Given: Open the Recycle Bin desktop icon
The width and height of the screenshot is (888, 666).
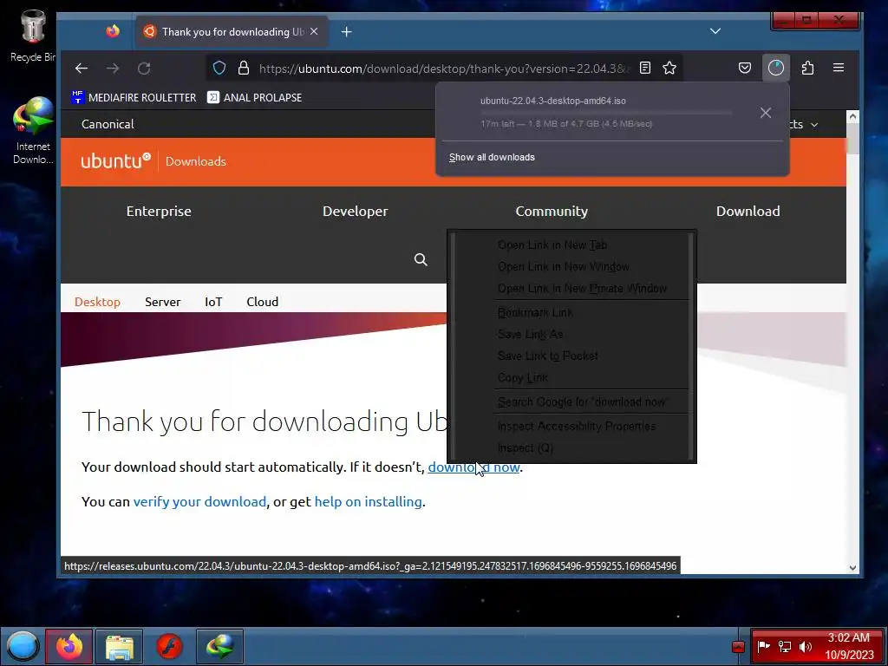Looking at the screenshot, I should point(32,36).
